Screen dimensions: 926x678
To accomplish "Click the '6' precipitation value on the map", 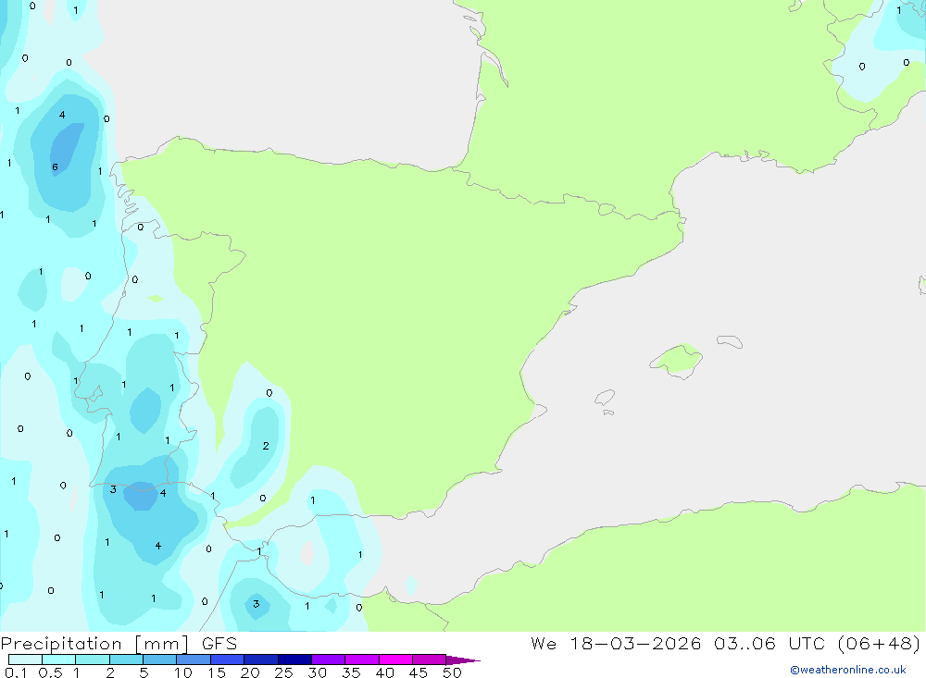I will pyautogui.click(x=55, y=167).
